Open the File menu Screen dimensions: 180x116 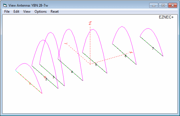(7, 12)
